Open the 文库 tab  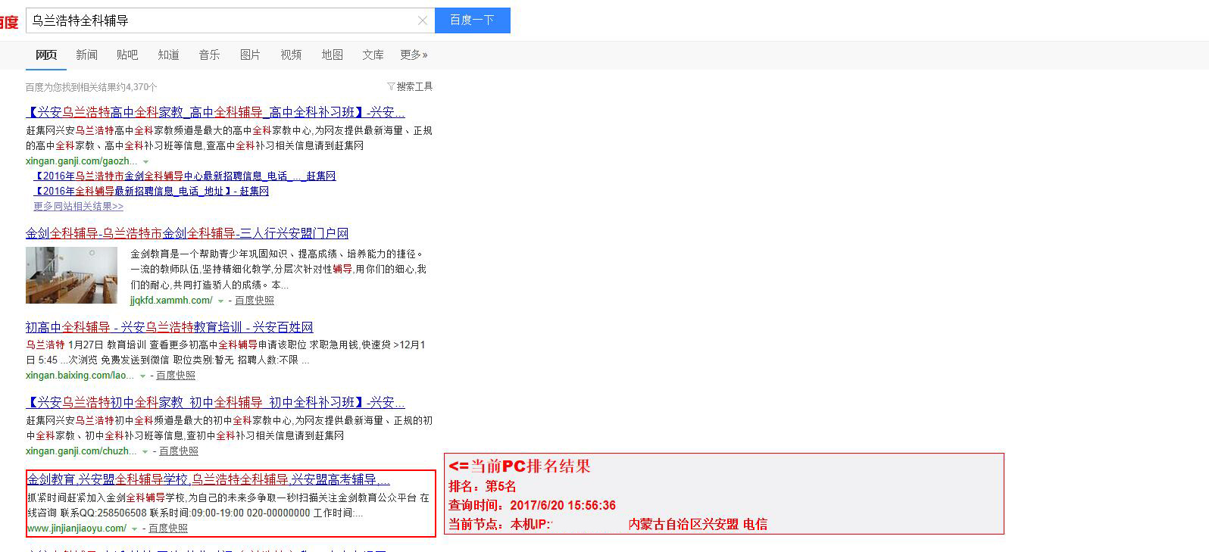(373, 55)
